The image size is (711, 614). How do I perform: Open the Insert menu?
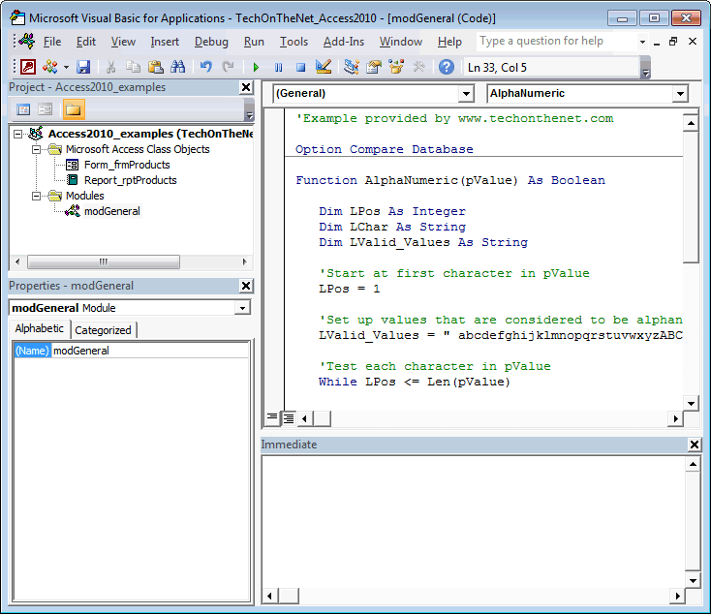point(165,42)
